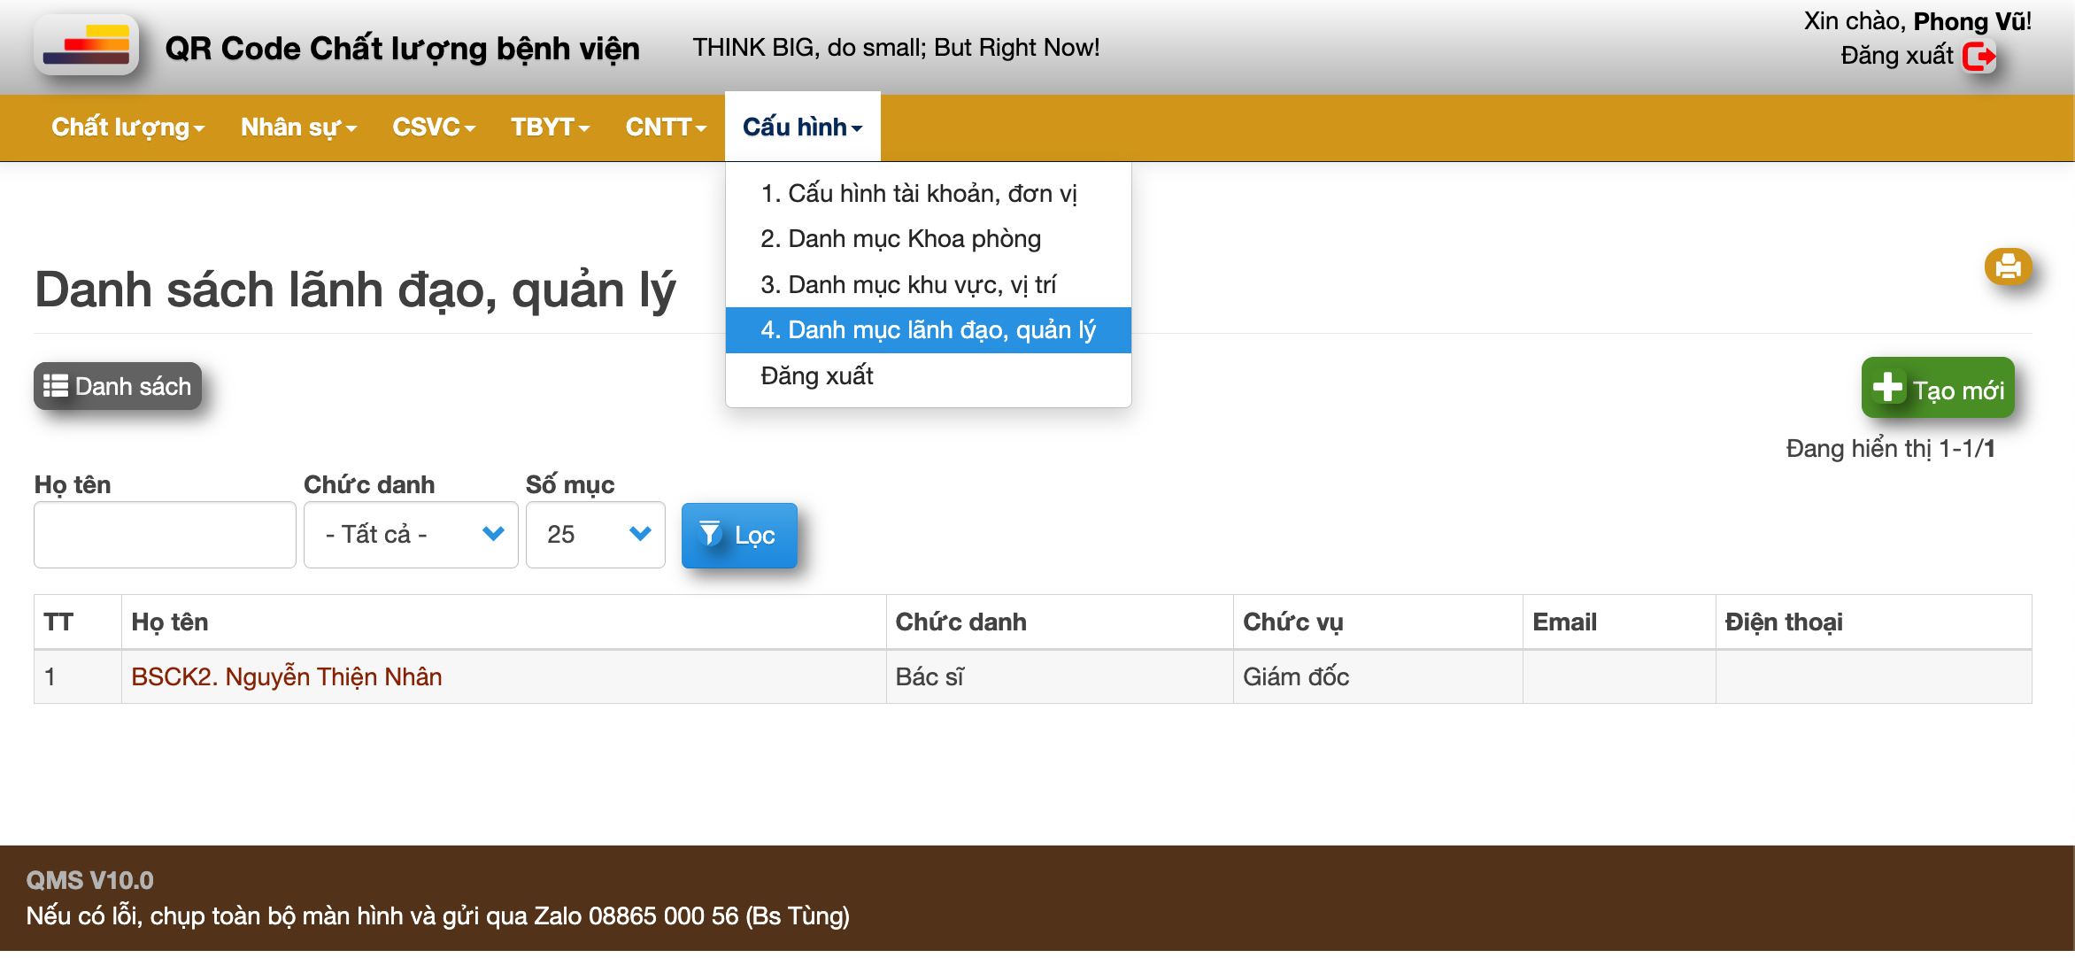Open the Số mục dropdown showing 25
The image size is (2075, 958).
595,535
